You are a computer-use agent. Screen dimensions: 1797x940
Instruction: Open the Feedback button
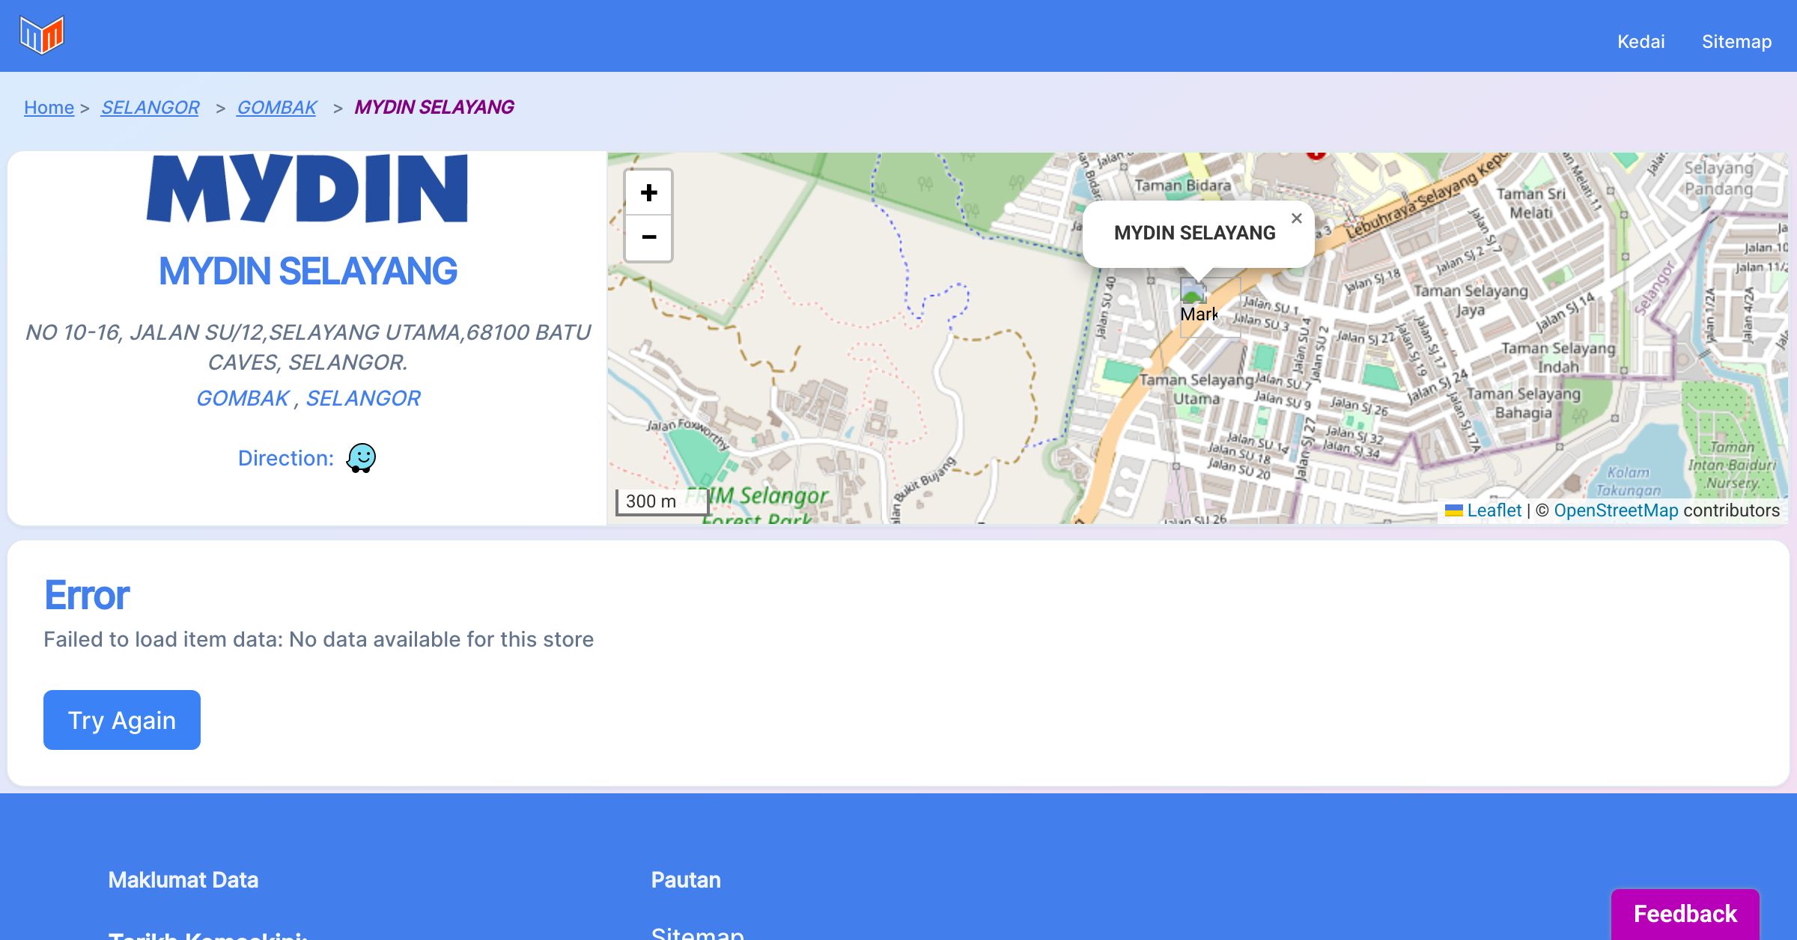click(x=1685, y=913)
